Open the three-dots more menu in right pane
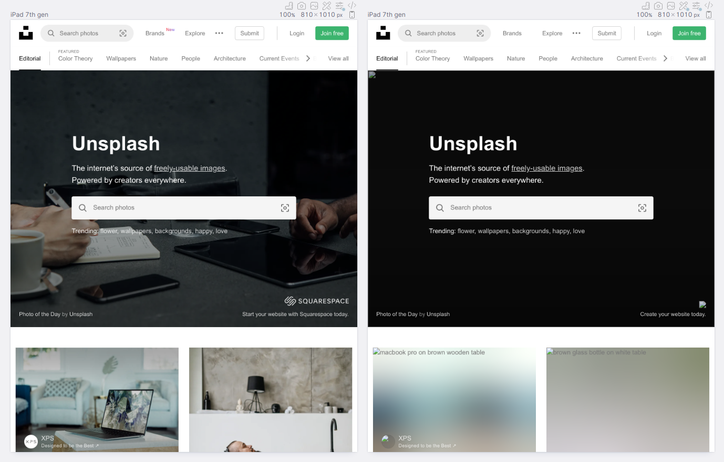Screen dimensions: 724x462 pyautogui.click(x=576, y=33)
